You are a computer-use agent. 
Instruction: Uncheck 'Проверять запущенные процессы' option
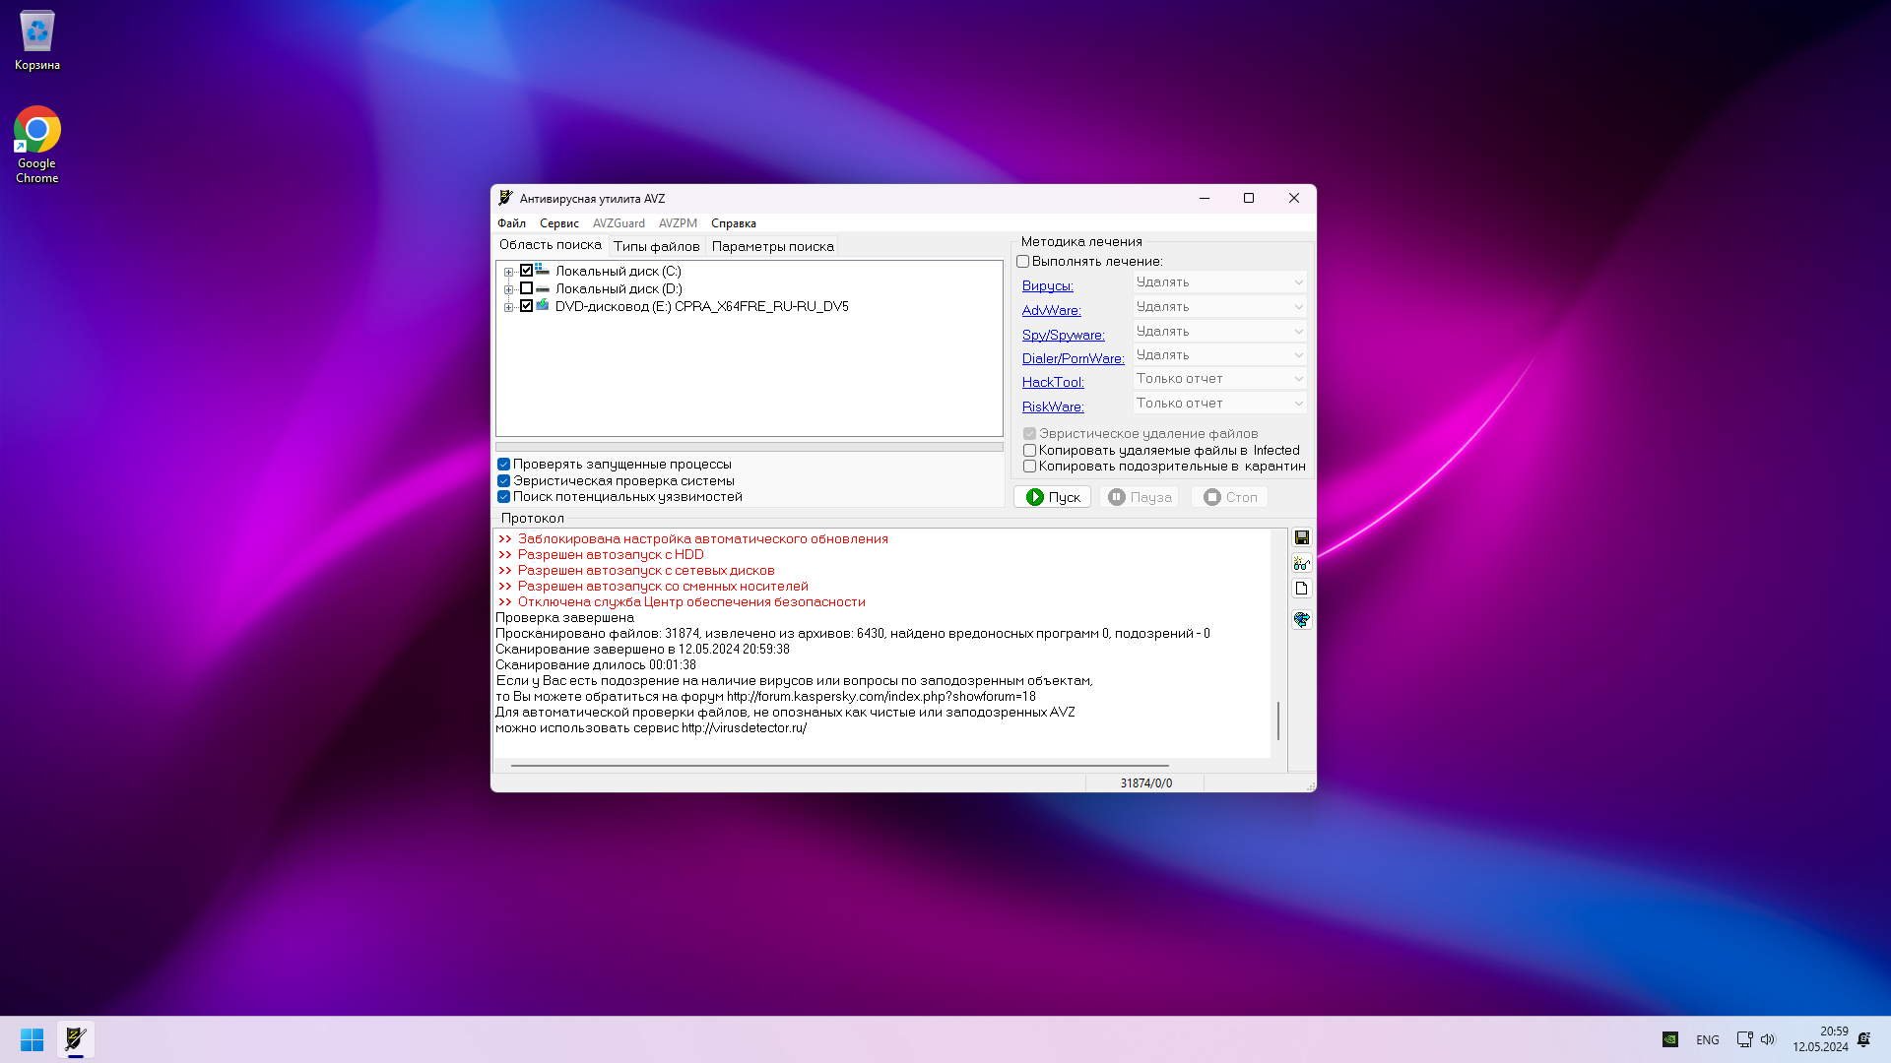pos(504,465)
